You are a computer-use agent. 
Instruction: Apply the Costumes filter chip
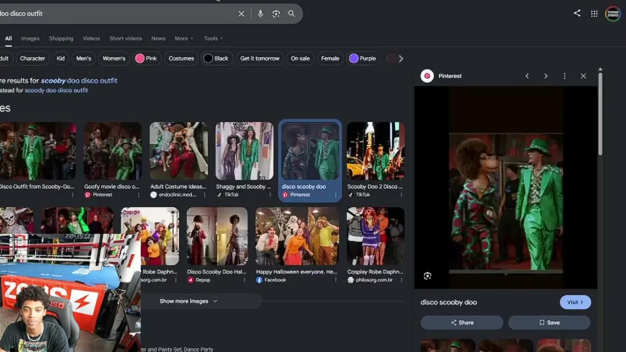point(181,59)
